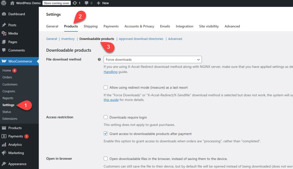The width and height of the screenshot is (293, 169).
Task: Switch to the General settings tab
Action: tap(52, 26)
